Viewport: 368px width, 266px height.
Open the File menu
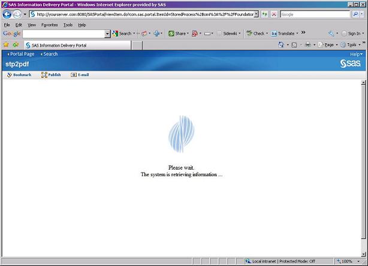tap(7, 25)
